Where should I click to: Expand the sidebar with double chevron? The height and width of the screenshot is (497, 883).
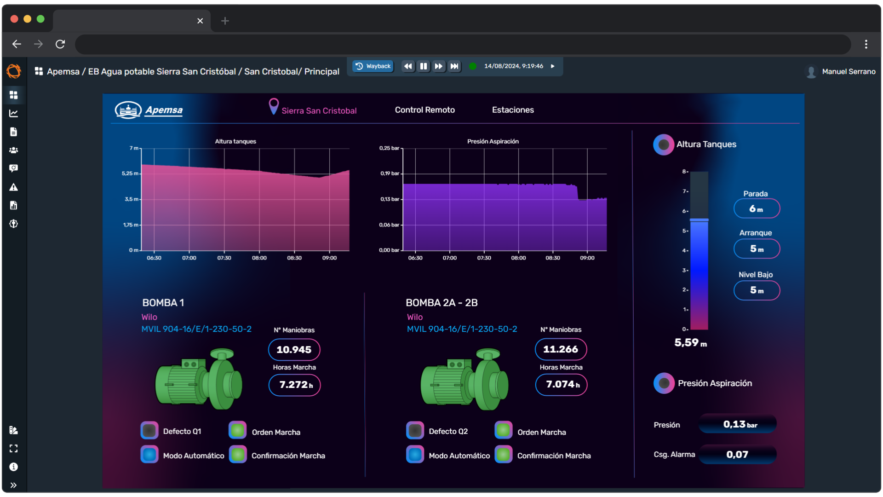click(x=13, y=485)
